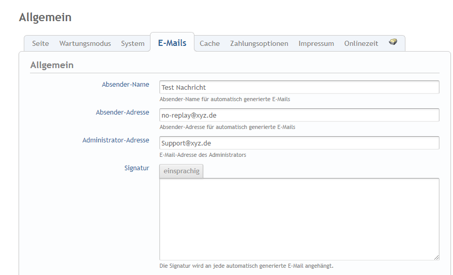Go to the Cache tab
The image size is (453, 275).
click(x=209, y=43)
